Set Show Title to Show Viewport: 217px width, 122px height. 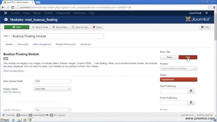[169, 57]
